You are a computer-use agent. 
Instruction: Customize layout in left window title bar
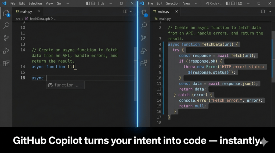pos(102,3)
